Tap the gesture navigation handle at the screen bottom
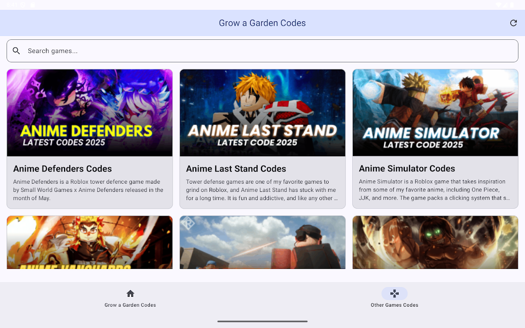The image size is (525, 328). click(x=262, y=321)
